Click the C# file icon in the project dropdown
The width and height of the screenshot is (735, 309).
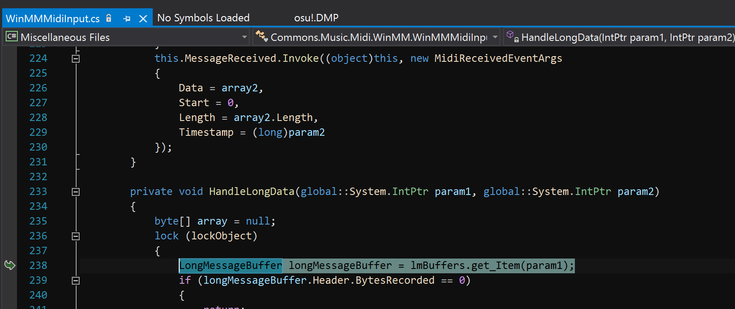pyautogui.click(x=11, y=37)
